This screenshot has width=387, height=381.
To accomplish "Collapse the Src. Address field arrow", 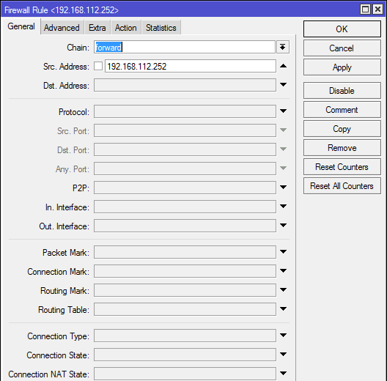I will (284, 66).
